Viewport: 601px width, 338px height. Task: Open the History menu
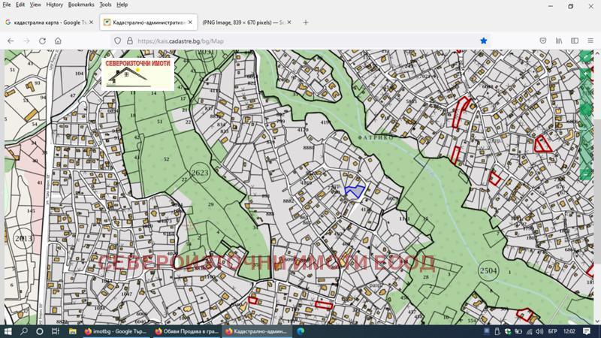tap(54, 5)
